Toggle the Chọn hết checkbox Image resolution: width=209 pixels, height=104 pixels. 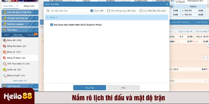pyautogui.click(x=92, y=11)
